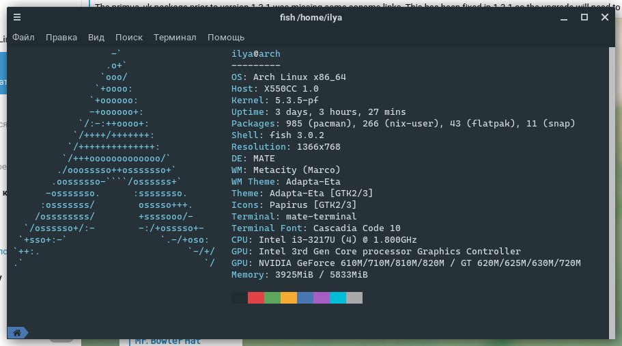The width and height of the screenshot is (622, 346).
Task: Click the blue color block in neofetch palette
Action: tap(305, 297)
